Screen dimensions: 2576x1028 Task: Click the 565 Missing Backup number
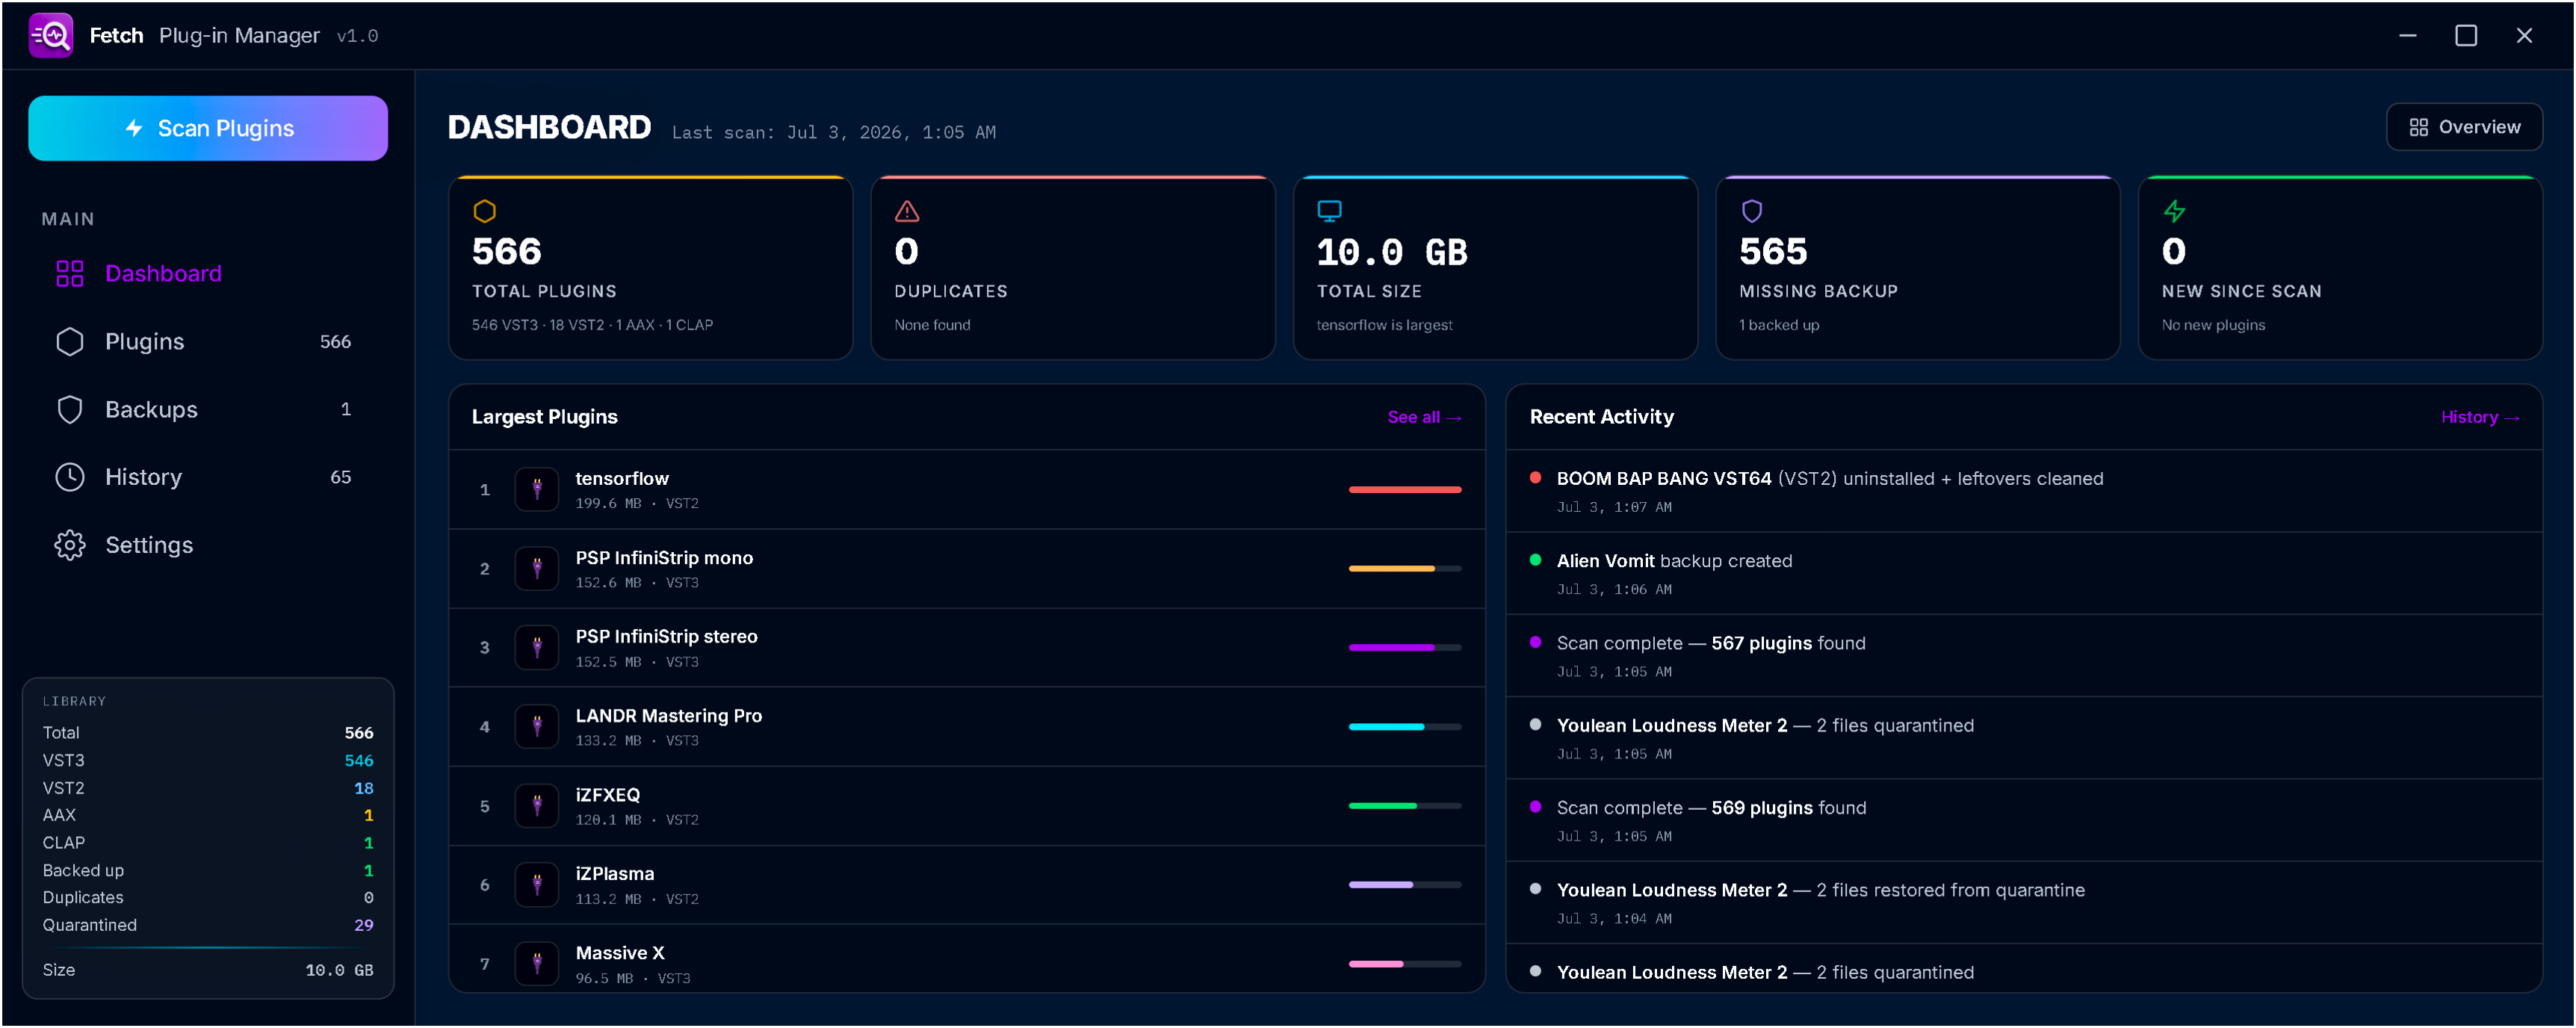pyautogui.click(x=1773, y=251)
